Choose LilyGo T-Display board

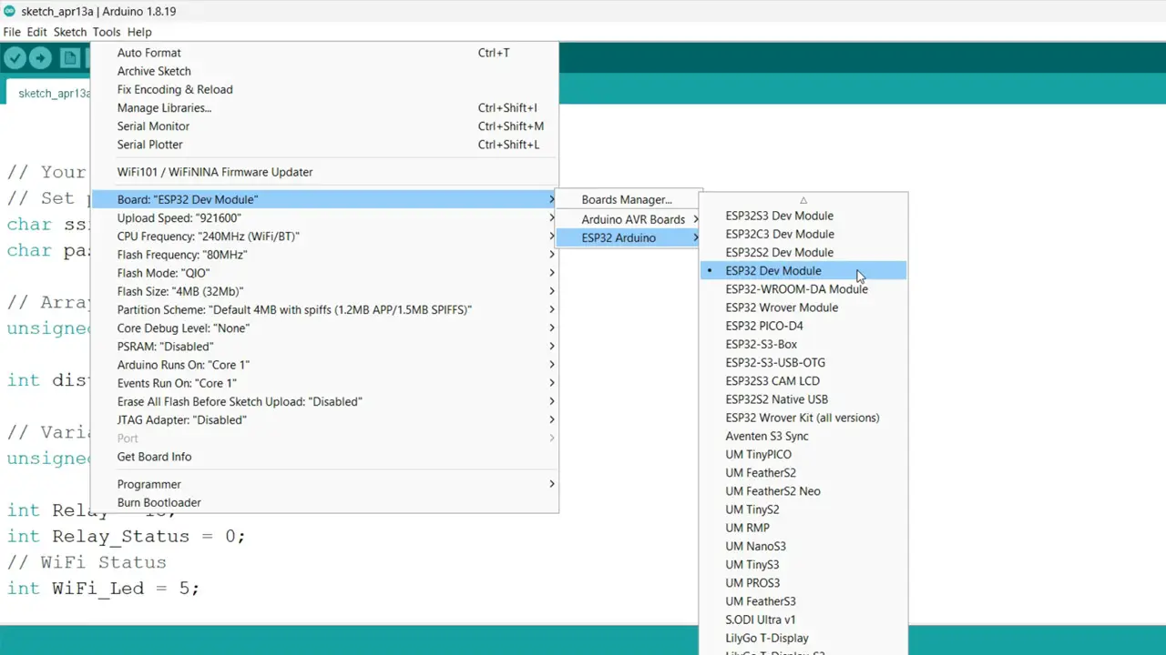[803, 638]
